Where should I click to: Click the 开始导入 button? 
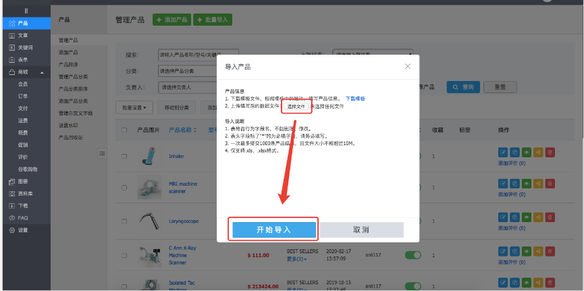(273, 230)
